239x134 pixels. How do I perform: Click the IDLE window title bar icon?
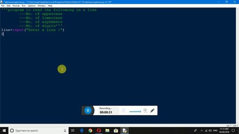coord(1,2)
